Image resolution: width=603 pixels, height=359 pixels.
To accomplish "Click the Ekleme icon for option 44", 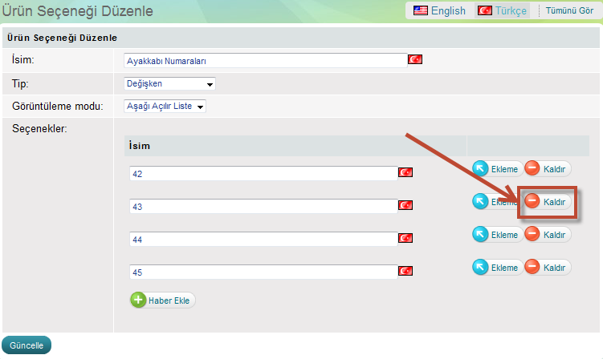I will click(x=480, y=234).
